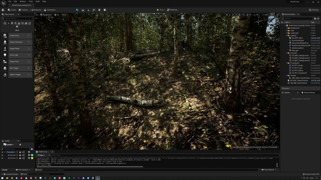Click the Play button
Viewport: 321px width, 180px height.
[x=160, y=10]
